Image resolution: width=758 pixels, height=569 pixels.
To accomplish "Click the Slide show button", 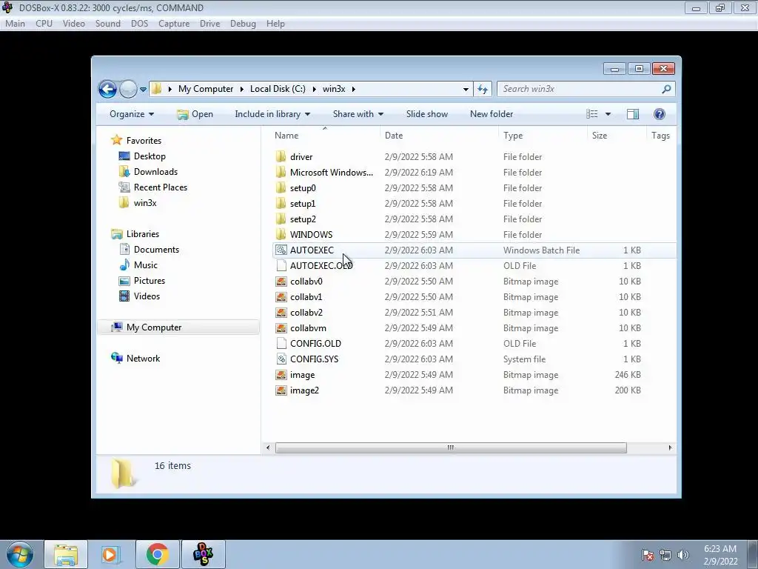I will pyautogui.click(x=427, y=114).
